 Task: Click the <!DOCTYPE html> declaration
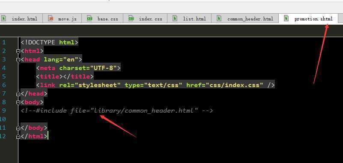click(49, 42)
